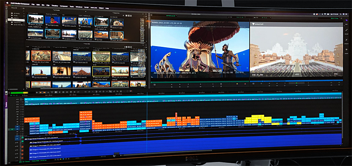Image resolution: width=352 pixels, height=166 pixels.
Task: Select clip thumbnail 023_32_12_v1.mov.new.02
Action: [x=41, y=56]
